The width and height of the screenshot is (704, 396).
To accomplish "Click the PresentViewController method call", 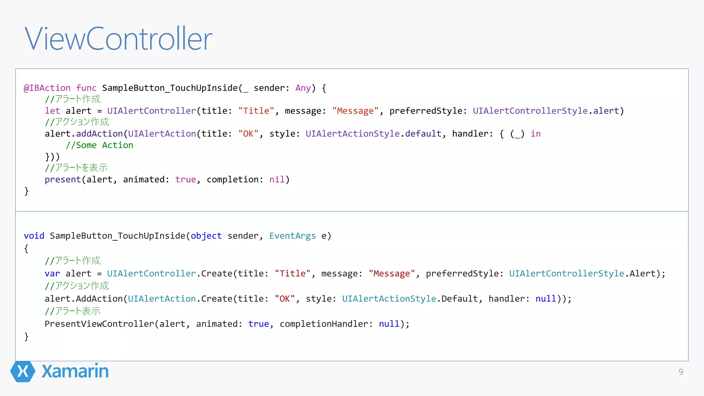I will coord(99,324).
